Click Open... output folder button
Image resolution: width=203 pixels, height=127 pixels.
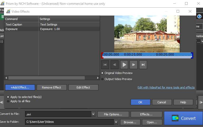[152, 122]
